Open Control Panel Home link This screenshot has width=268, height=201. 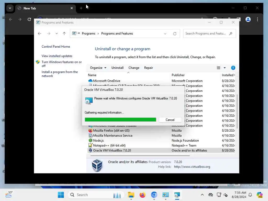56,47
